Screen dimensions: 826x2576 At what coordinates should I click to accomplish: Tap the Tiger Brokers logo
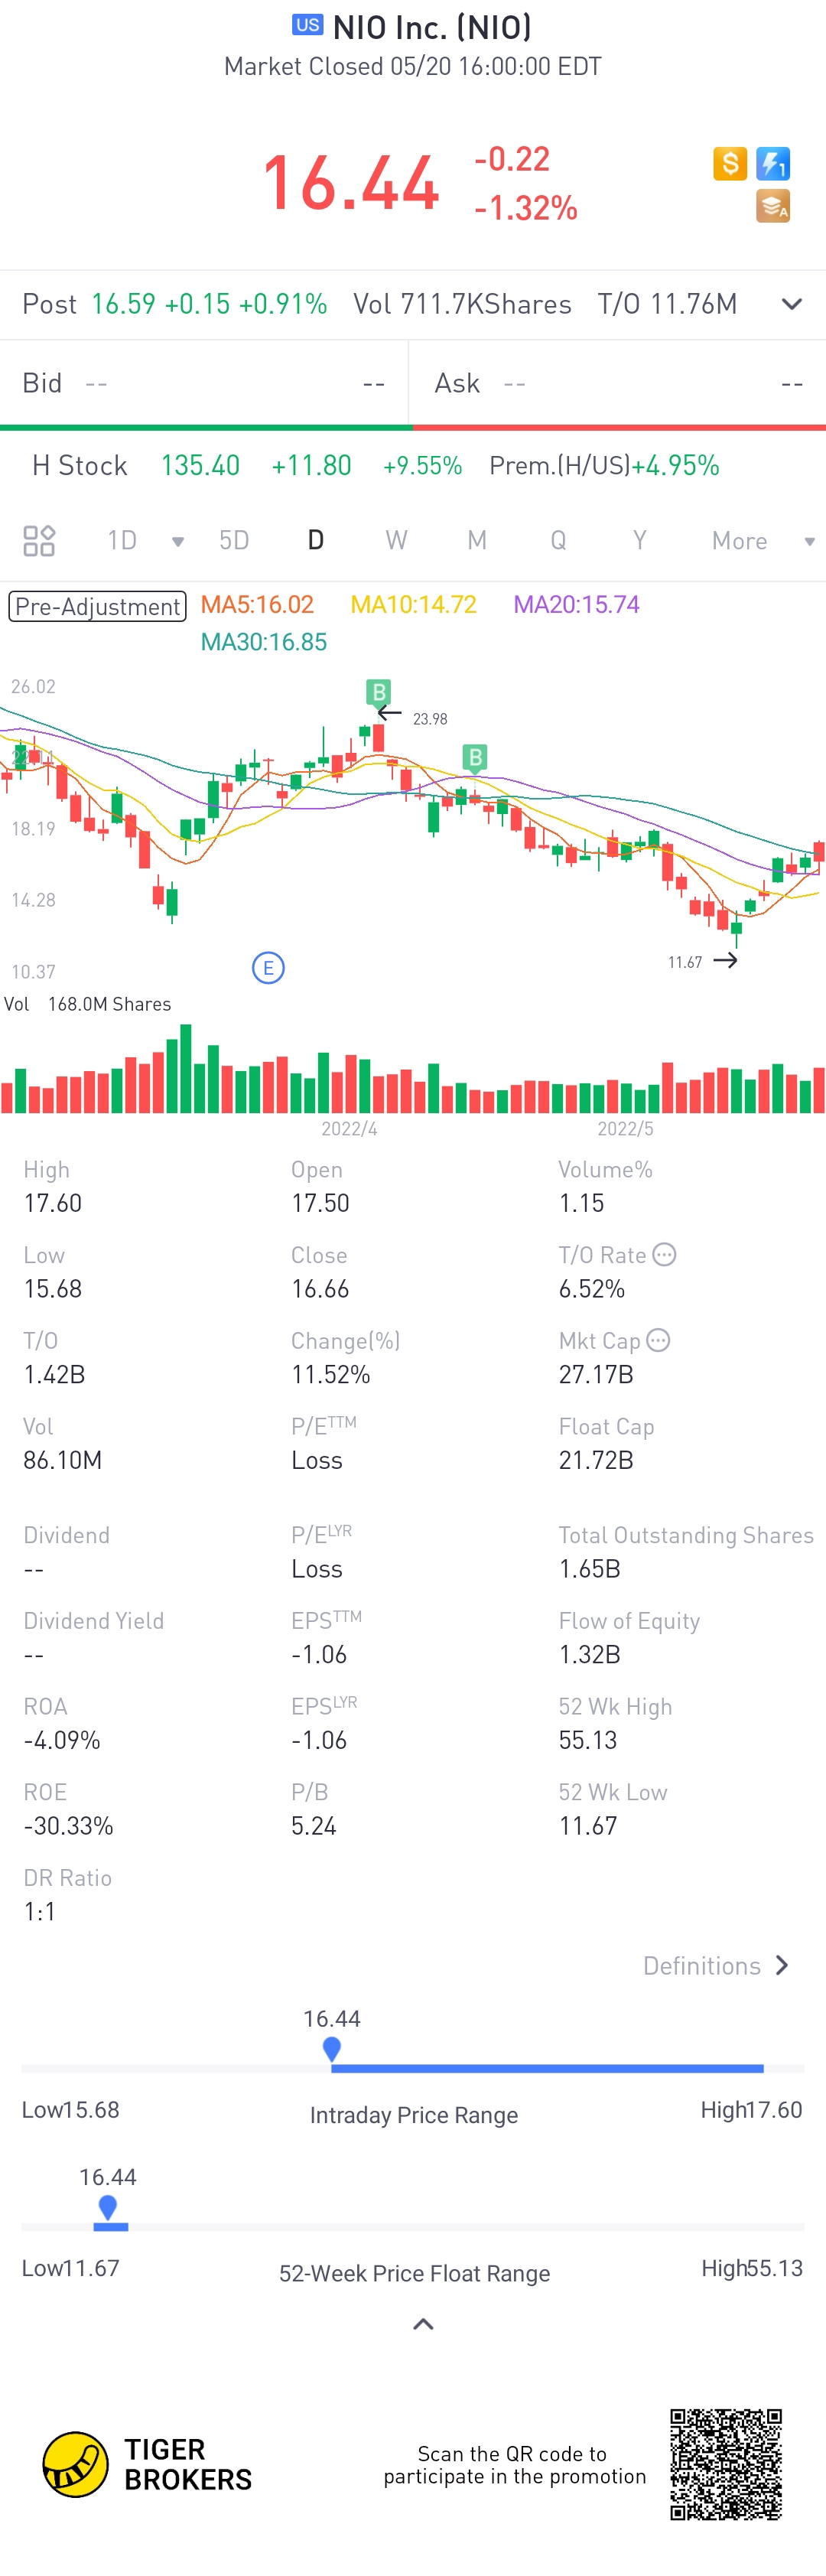[76, 2464]
